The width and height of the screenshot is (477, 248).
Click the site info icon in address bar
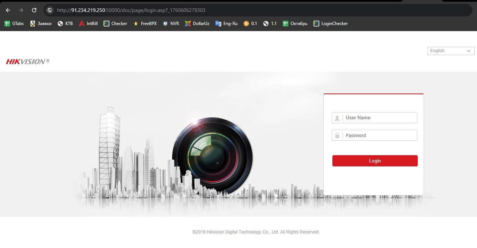click(x=50, y=10)
